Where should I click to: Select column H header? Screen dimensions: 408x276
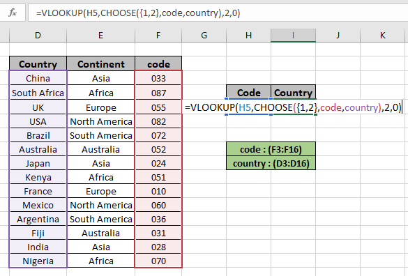pos(248,35)
